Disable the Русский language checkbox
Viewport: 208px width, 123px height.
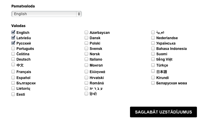[13, 43]
